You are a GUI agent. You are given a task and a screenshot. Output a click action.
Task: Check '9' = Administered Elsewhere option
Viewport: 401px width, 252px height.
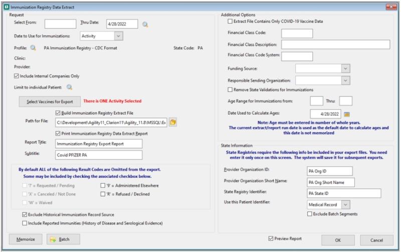(103, 185)
